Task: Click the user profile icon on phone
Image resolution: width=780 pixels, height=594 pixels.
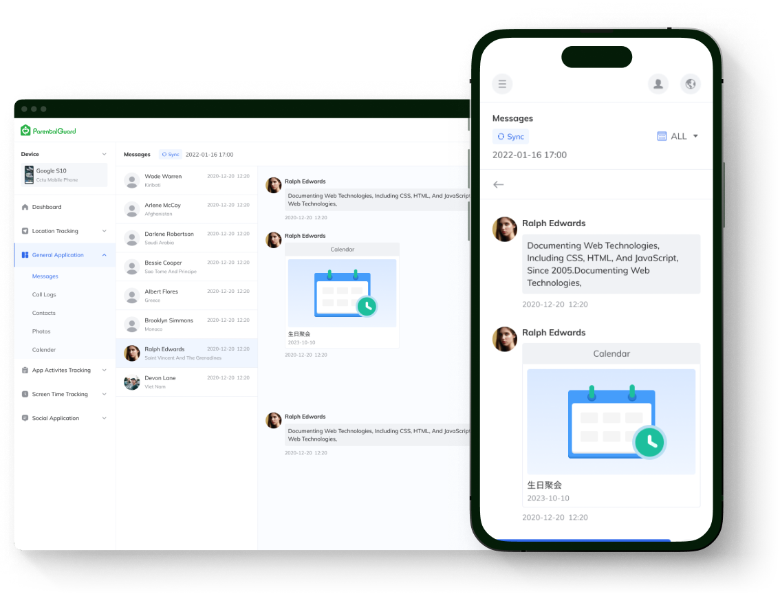Action: click(x=658, y=84)
